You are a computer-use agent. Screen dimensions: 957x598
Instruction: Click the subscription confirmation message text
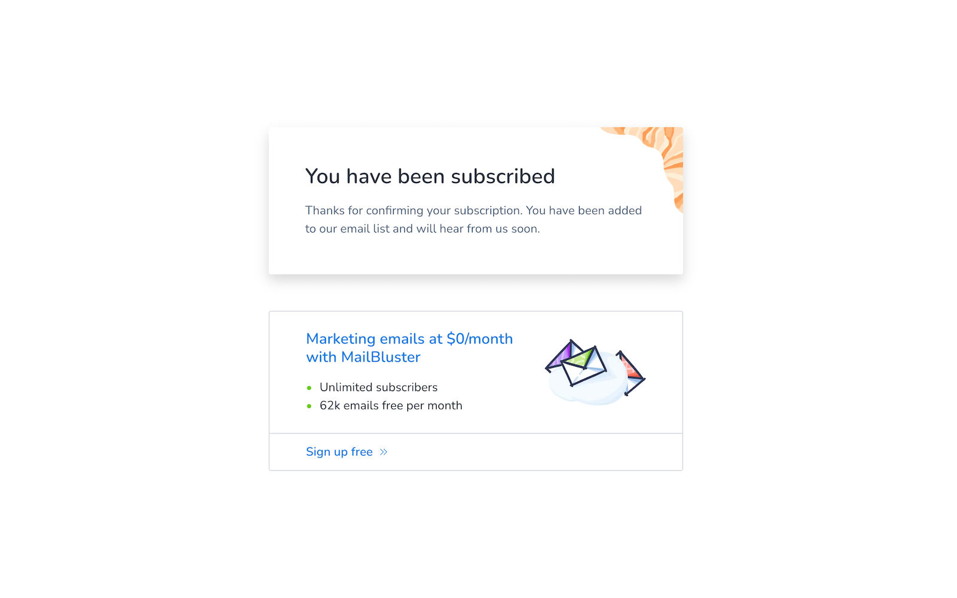click(x=473, y=219)
